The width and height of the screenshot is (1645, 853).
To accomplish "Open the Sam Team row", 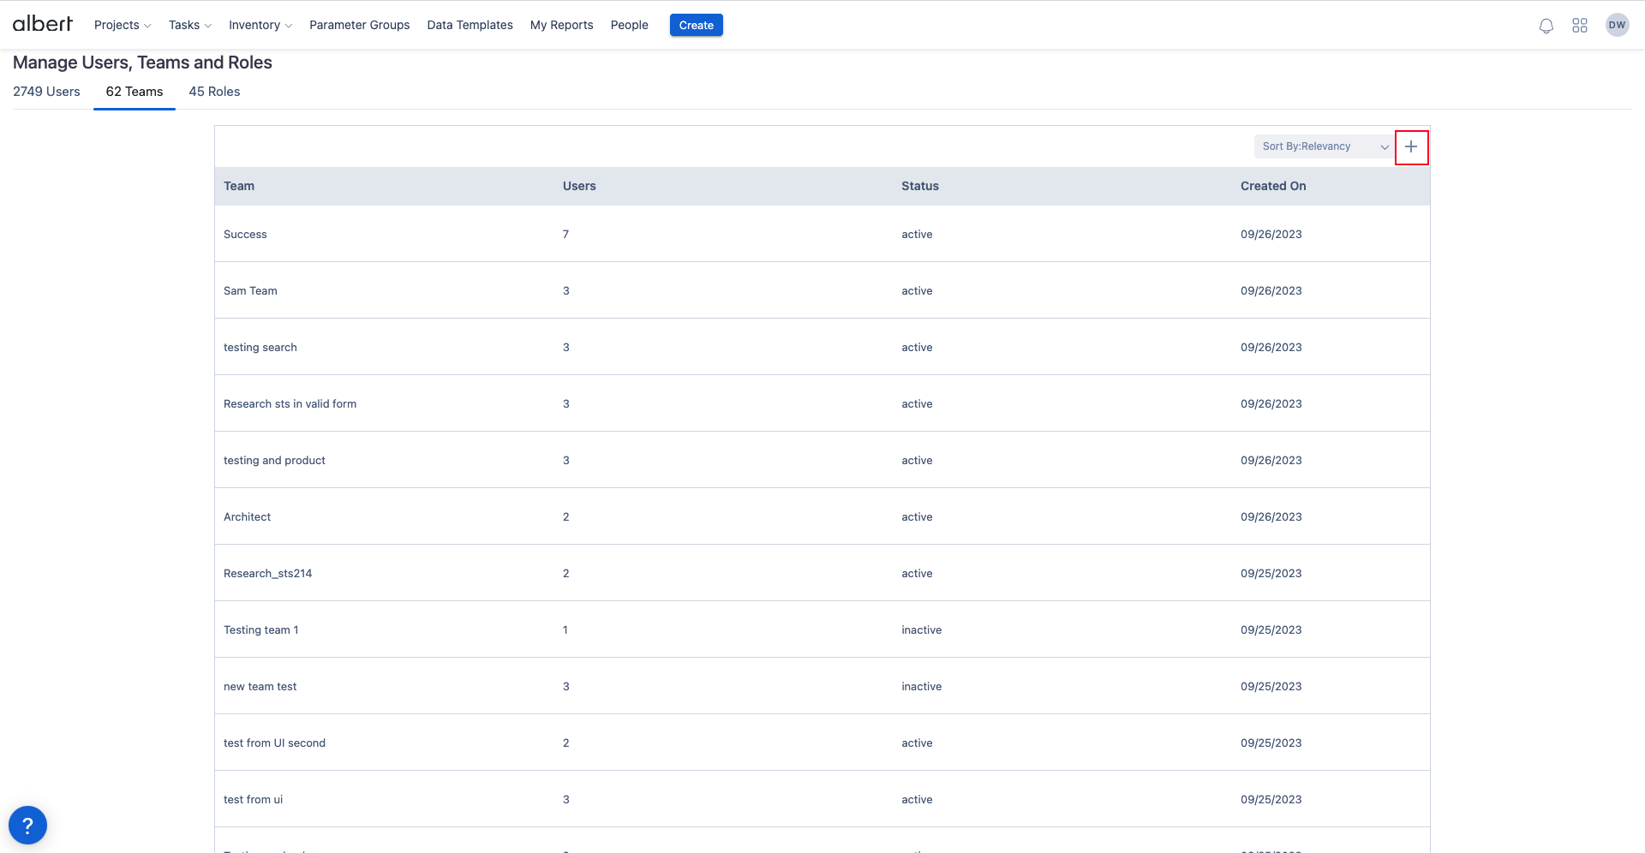I will (x=250, y=291).
